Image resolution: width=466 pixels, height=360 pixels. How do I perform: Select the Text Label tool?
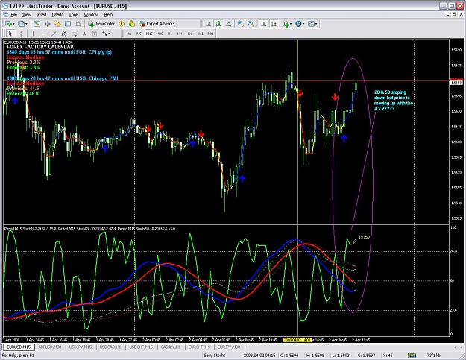(94, 34)
